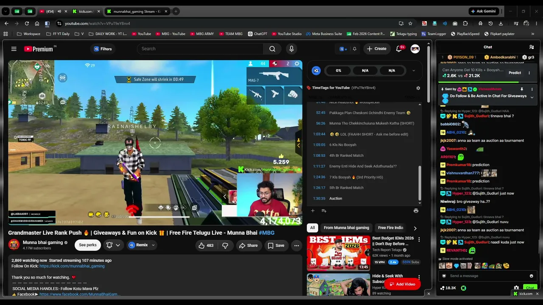The width and height of the screenshot is (543, 305).
Task: Open the YouTube guide hamburger menu
Action: (14, 49)
